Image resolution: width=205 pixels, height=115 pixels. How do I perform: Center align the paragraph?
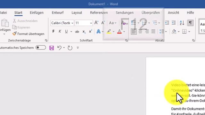[x=140, y=31]
